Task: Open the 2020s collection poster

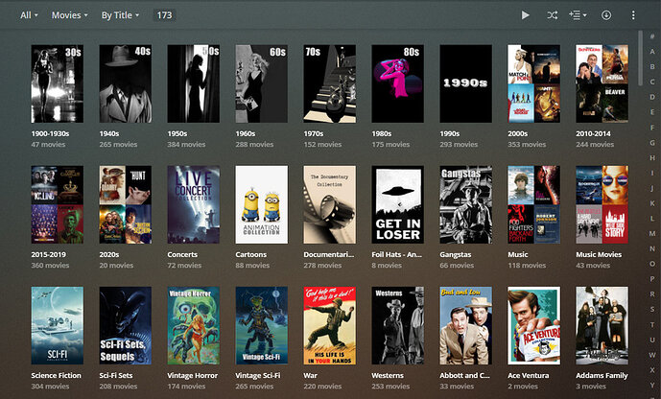Action: click(x=126, y=204)
